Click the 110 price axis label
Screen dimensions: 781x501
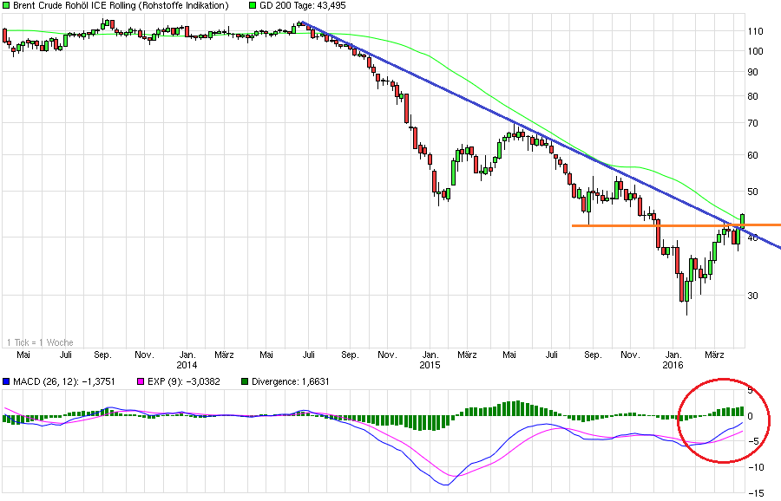click(756, 31)
